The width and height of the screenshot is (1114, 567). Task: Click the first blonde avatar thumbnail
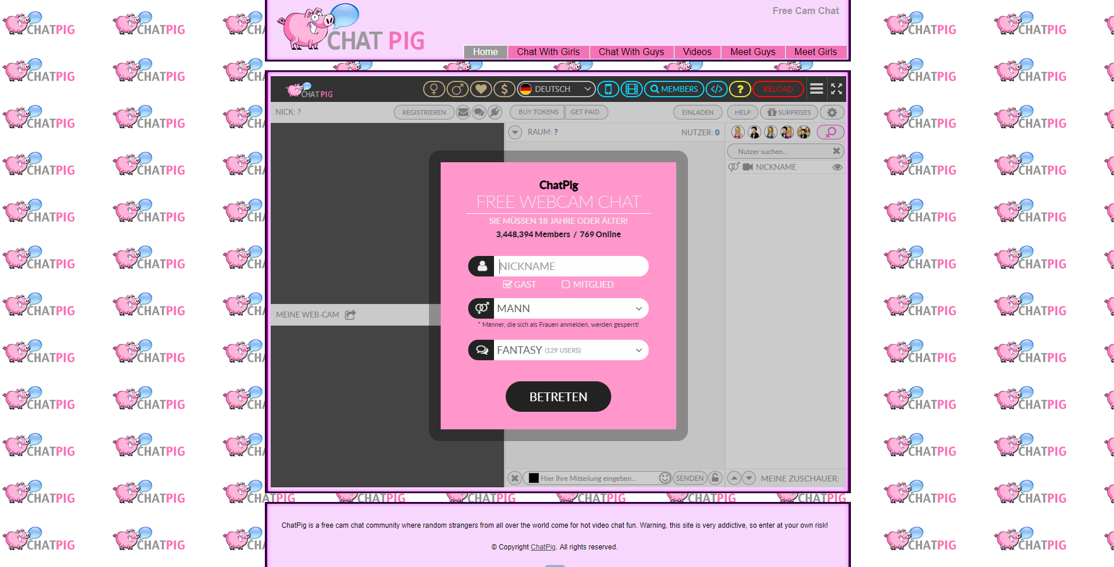click(738, 132)
